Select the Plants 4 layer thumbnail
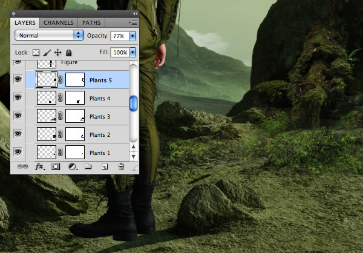363x253 pixels. point(47,98)
